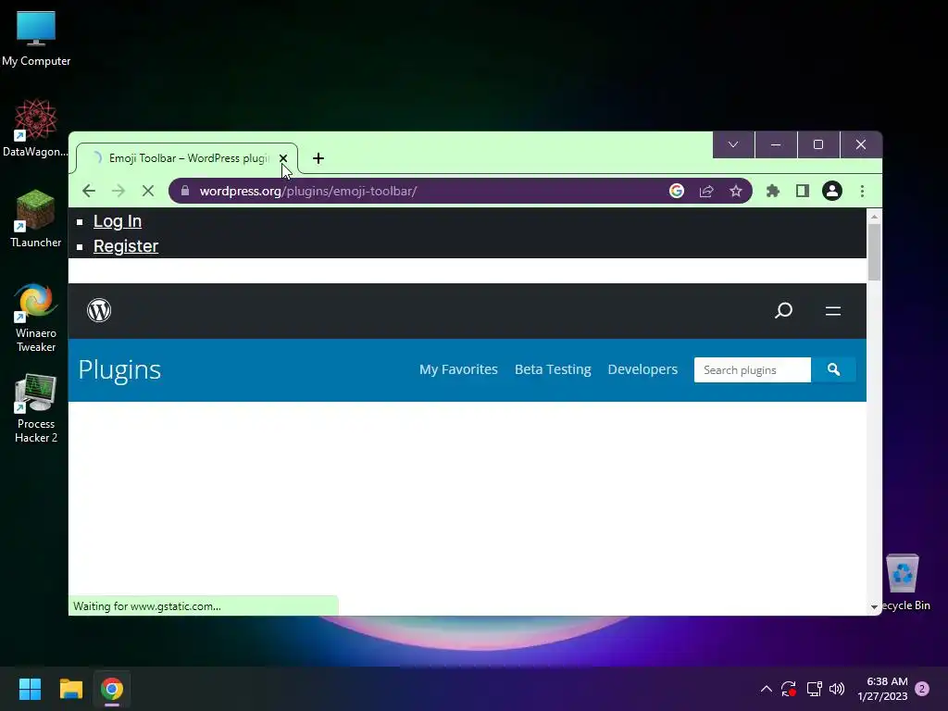Click scrollbar down arrow
The image size is (948, 711).
(874, 606)
